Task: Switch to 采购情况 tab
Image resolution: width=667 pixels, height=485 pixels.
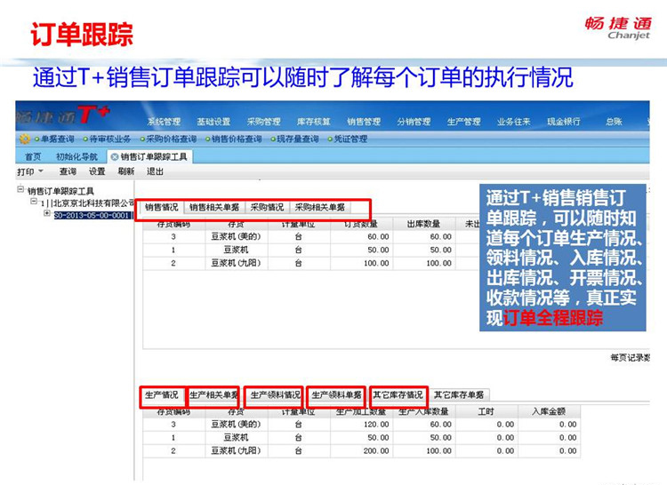Action: coord(267,207)
